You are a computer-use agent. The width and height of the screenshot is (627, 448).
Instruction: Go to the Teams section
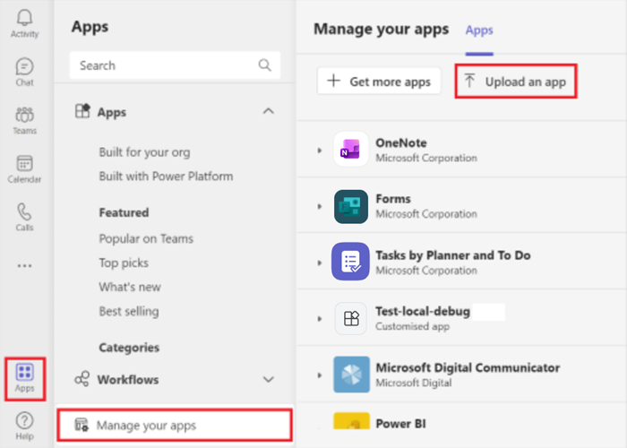click(x=24, y=120)
